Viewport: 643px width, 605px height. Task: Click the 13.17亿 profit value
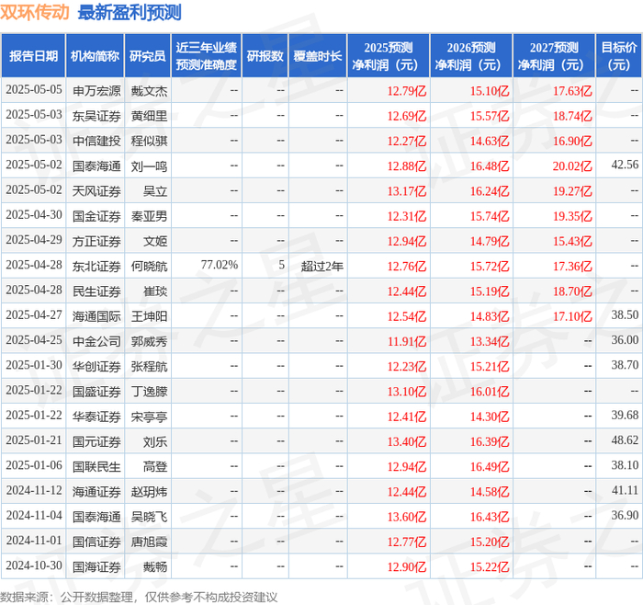pos(407,191)
